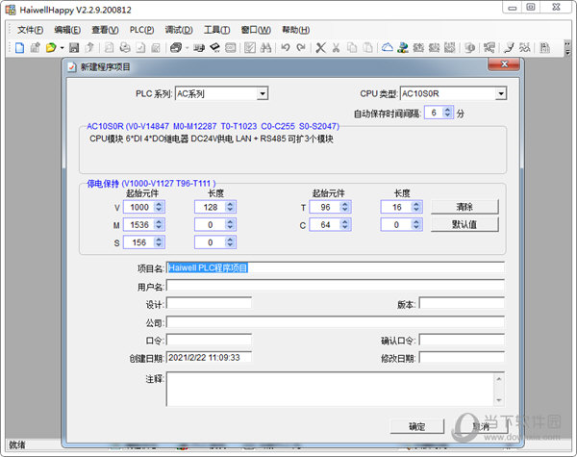The height and width of the screenshot is (457, 577).
Task: Click the grayed monitor toolbar icon
Action: tap(469, 48)
